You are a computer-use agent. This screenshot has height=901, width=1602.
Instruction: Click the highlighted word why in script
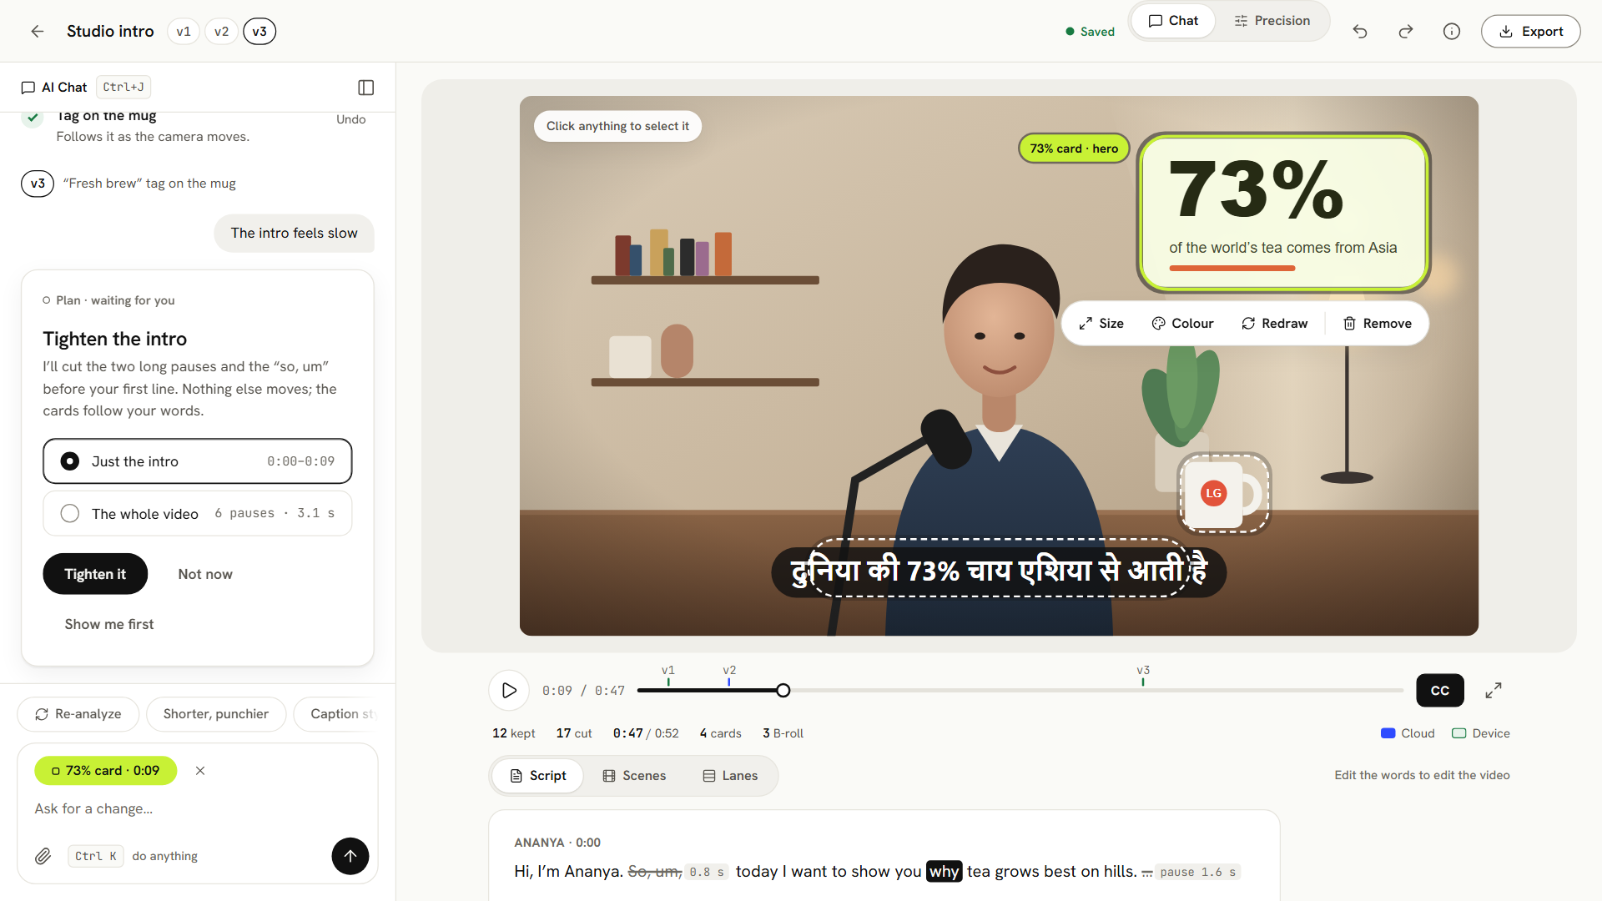(x=944, y=872)
